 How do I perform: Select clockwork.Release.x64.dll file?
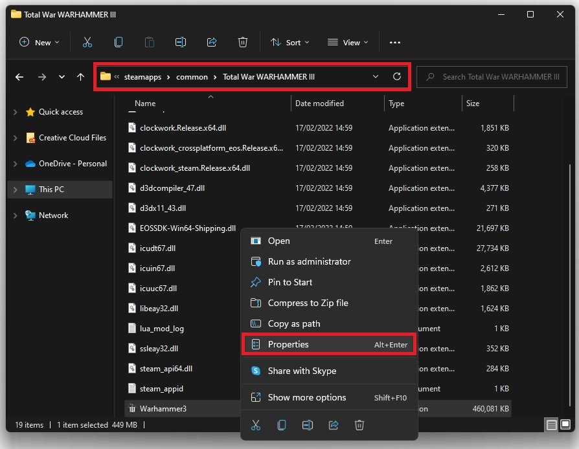click(183, 127)
